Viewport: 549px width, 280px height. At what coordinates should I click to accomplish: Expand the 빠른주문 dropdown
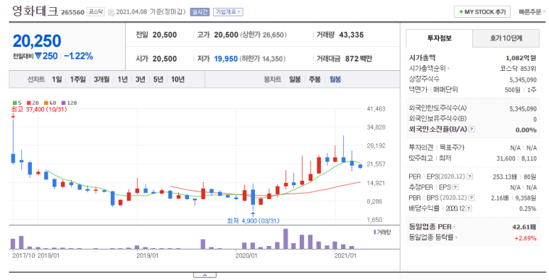[x=532, y=12]
